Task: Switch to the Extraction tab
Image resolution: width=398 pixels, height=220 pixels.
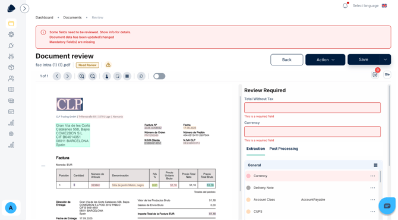Action: (x=255, y=149)
